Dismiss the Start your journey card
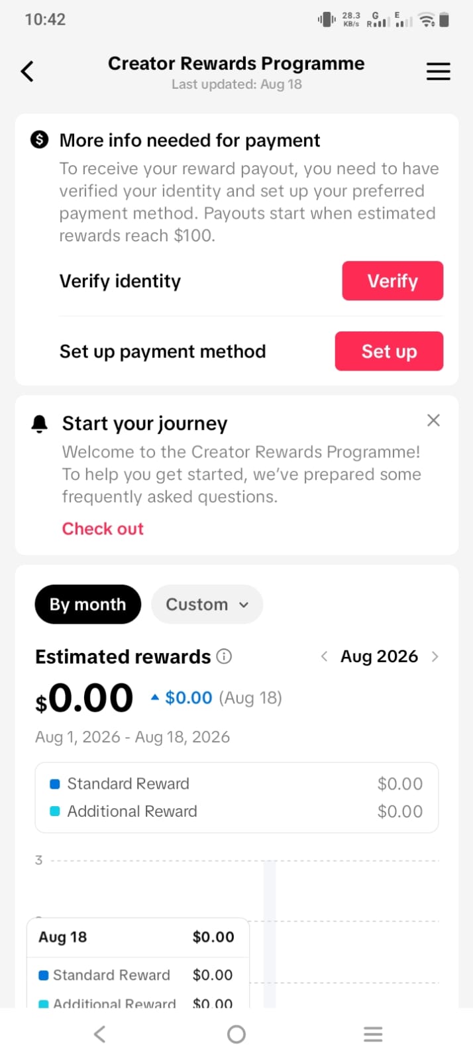 coord(433,420)
